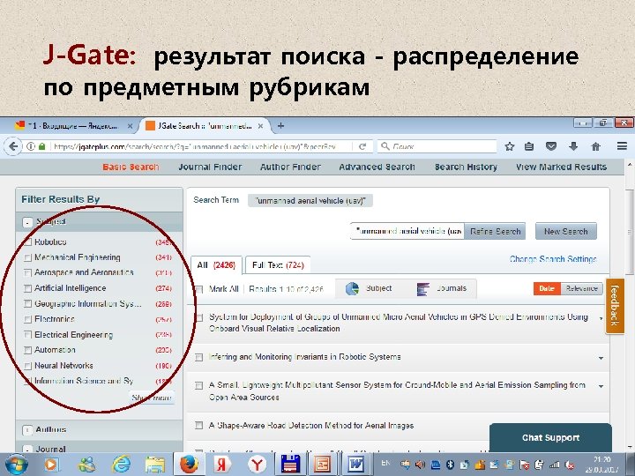
Task: Open View Marked Results
Action: tap(561, 167)
